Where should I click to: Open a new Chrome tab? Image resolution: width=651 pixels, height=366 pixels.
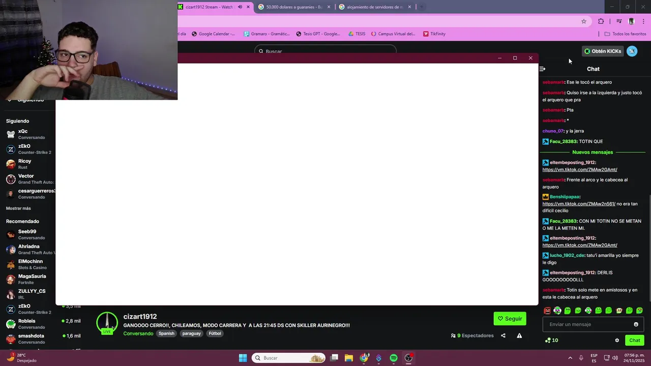422,7
